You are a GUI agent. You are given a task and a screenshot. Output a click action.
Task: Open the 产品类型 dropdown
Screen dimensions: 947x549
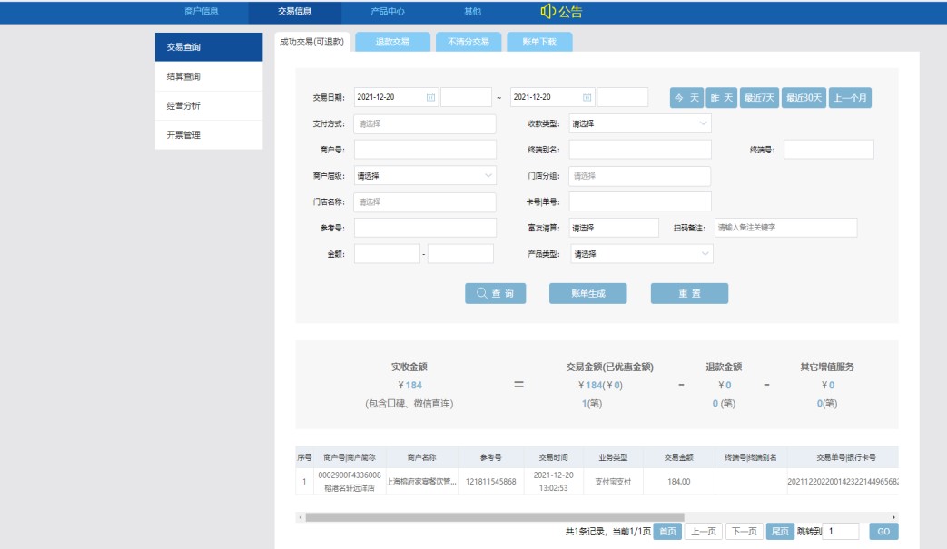tap(640, 254)
